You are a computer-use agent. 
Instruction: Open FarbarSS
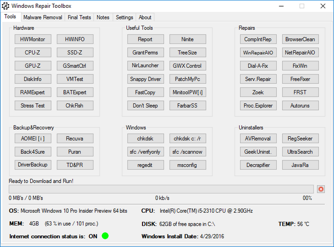pos(188,106)
